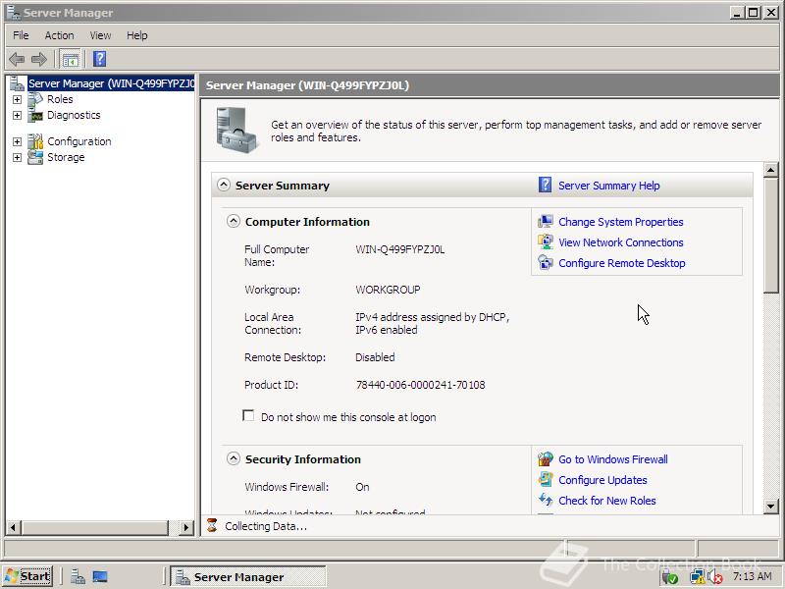The width and height of the screenshot is (785, 589).
Task: Click the Windows Firewall On value
Action: 362,487
